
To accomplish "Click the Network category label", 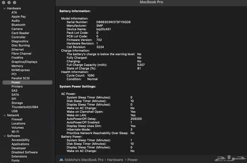I will tap(13, 115).
